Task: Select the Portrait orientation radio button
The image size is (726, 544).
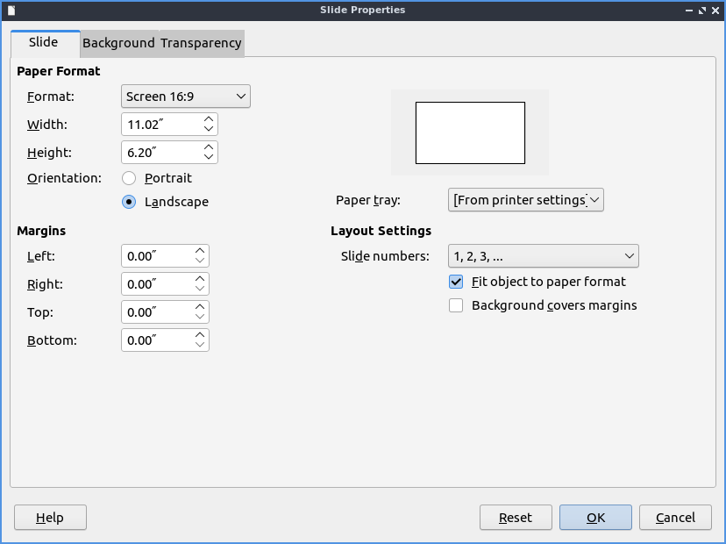Action: [129, 178]
